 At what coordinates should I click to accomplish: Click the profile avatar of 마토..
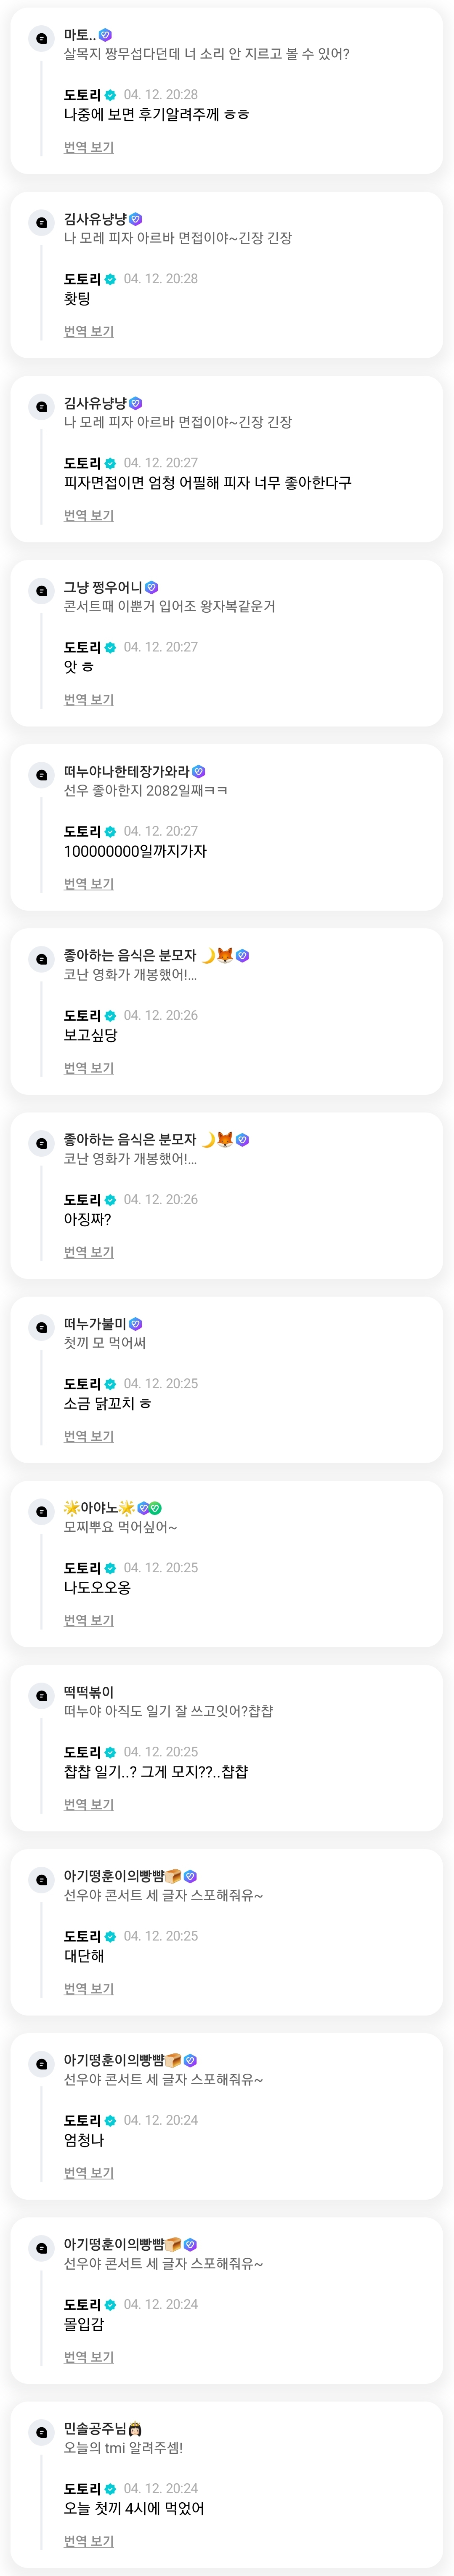(x=41, y=38)
